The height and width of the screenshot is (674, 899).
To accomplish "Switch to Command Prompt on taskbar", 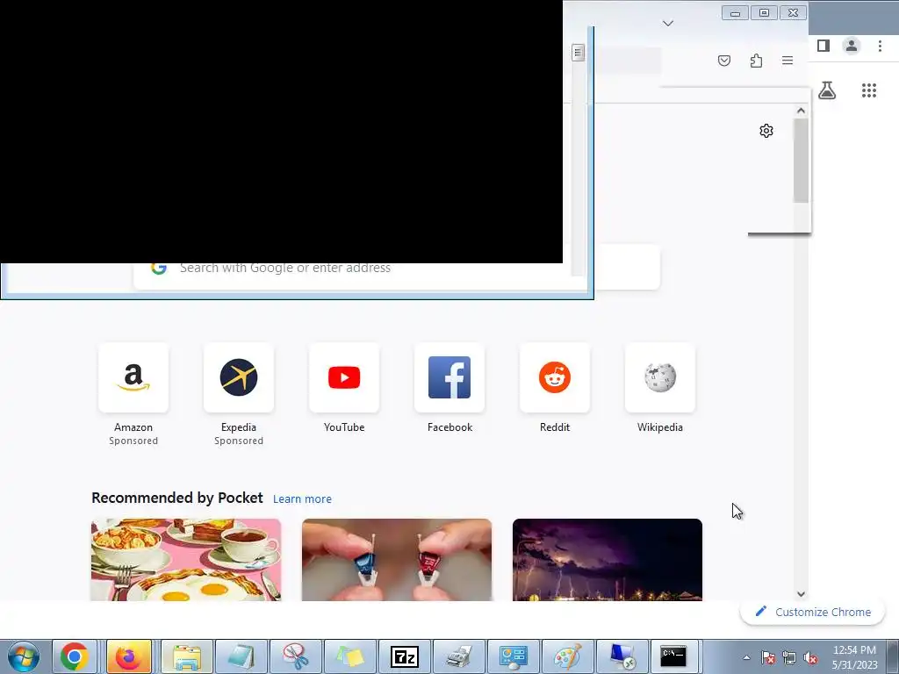I will click(x=673, y=656).
